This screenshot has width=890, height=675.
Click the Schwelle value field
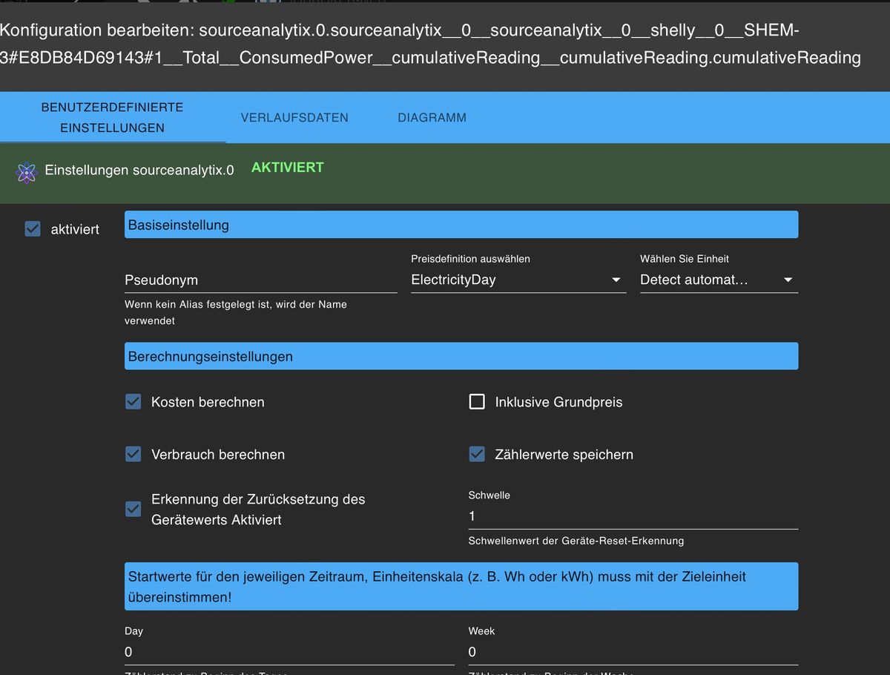point(633,516)
